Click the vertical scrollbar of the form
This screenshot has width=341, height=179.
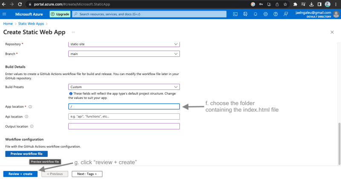tap(339, 144)
